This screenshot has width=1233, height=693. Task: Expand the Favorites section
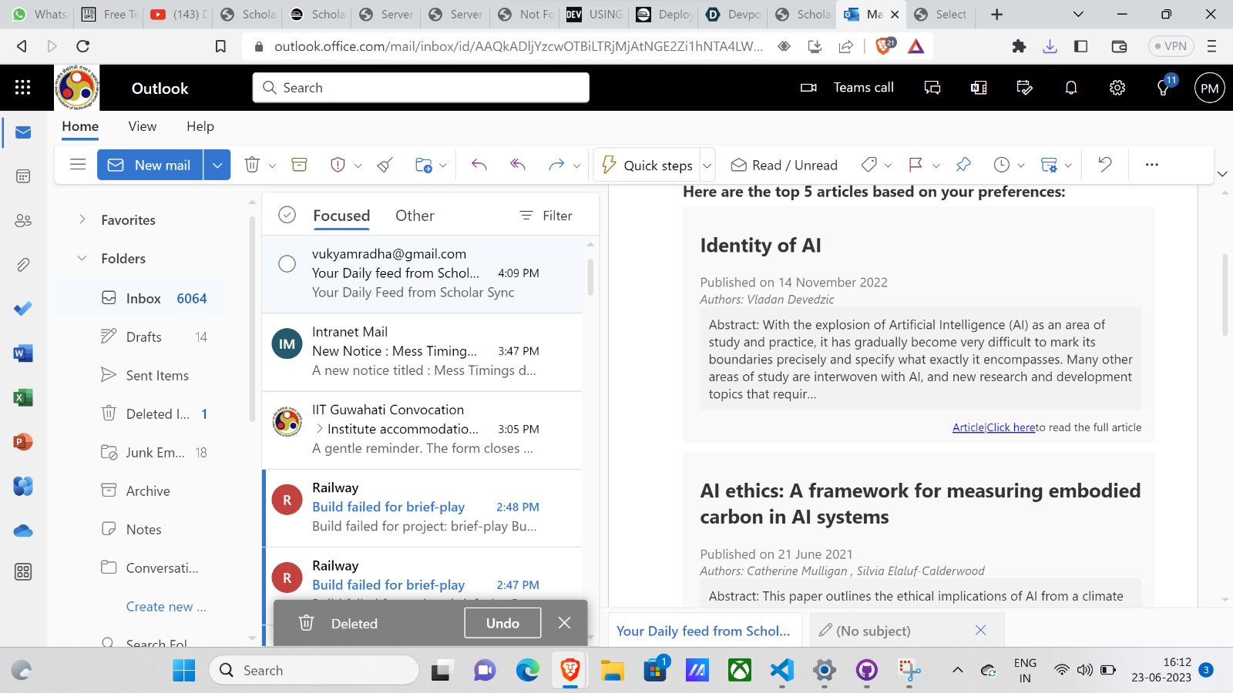click(82, 219)
